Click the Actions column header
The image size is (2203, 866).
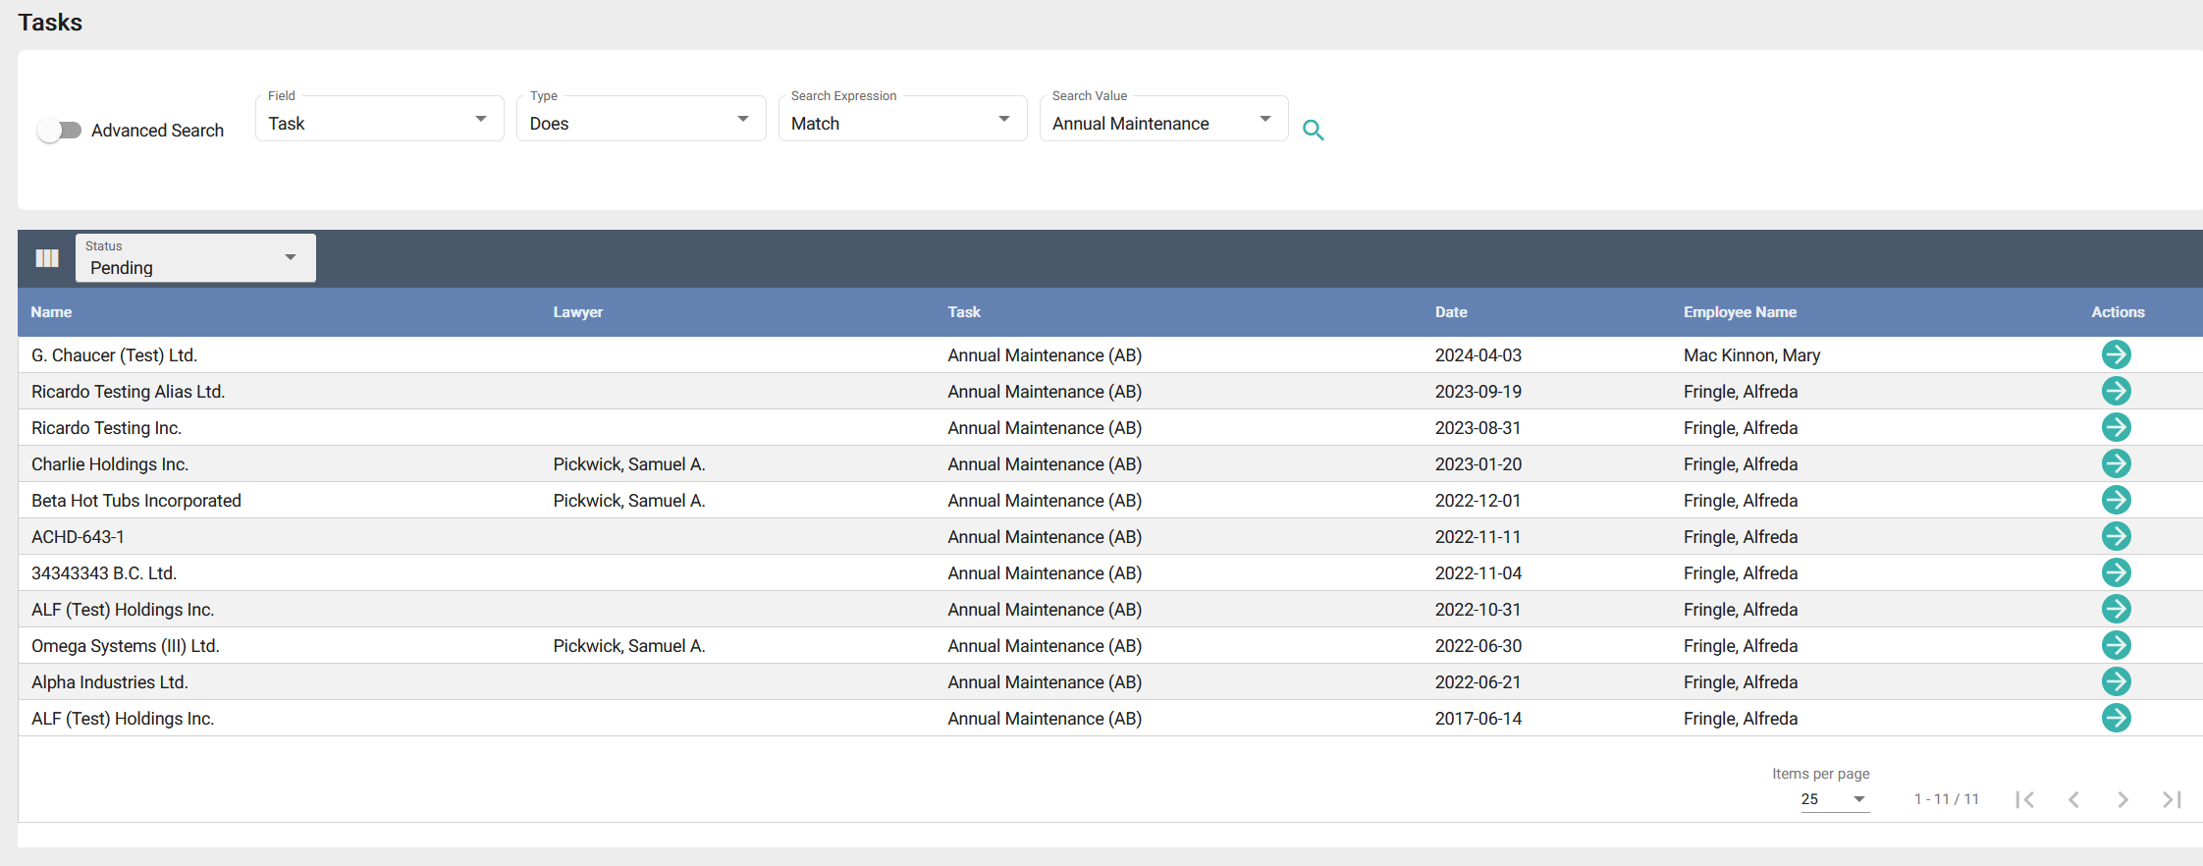click(x=2118, y=312)
